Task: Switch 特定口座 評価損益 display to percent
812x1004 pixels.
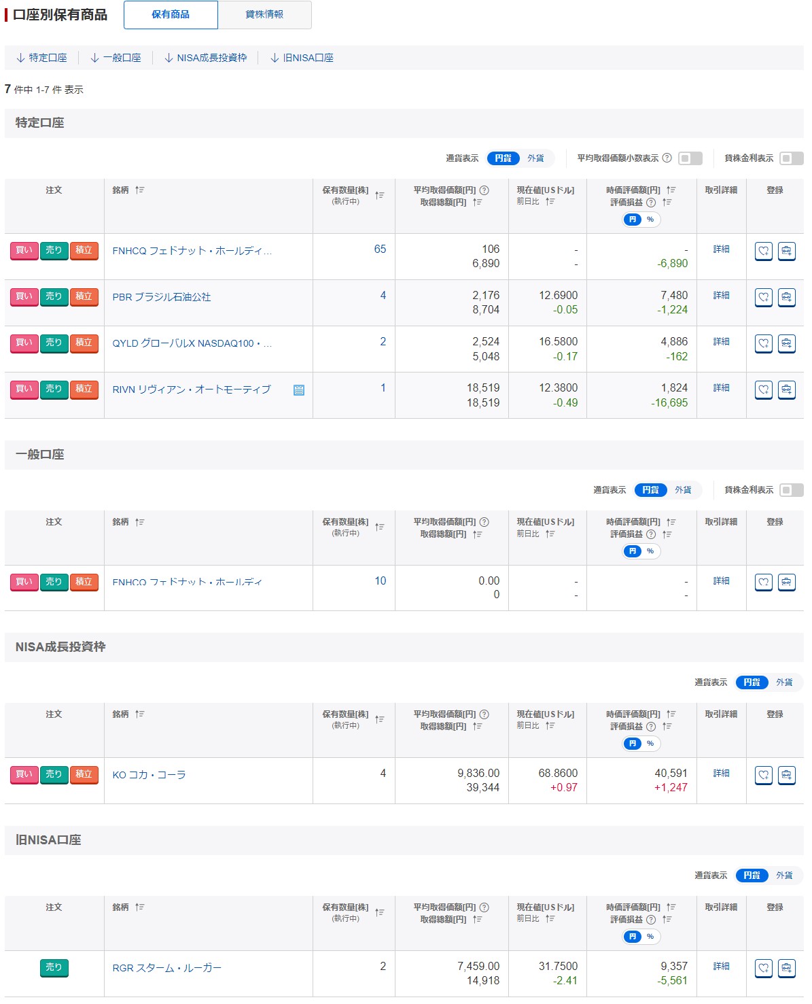Action: 650,220
